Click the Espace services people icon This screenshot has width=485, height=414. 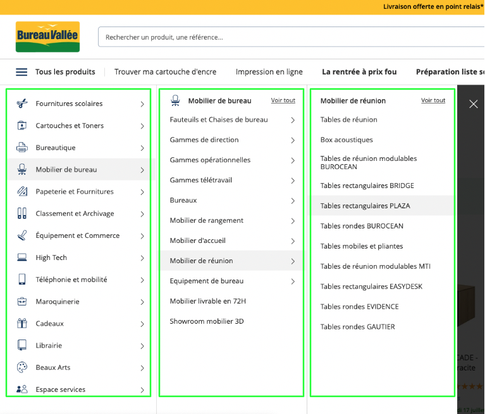[x=22, y=389]
